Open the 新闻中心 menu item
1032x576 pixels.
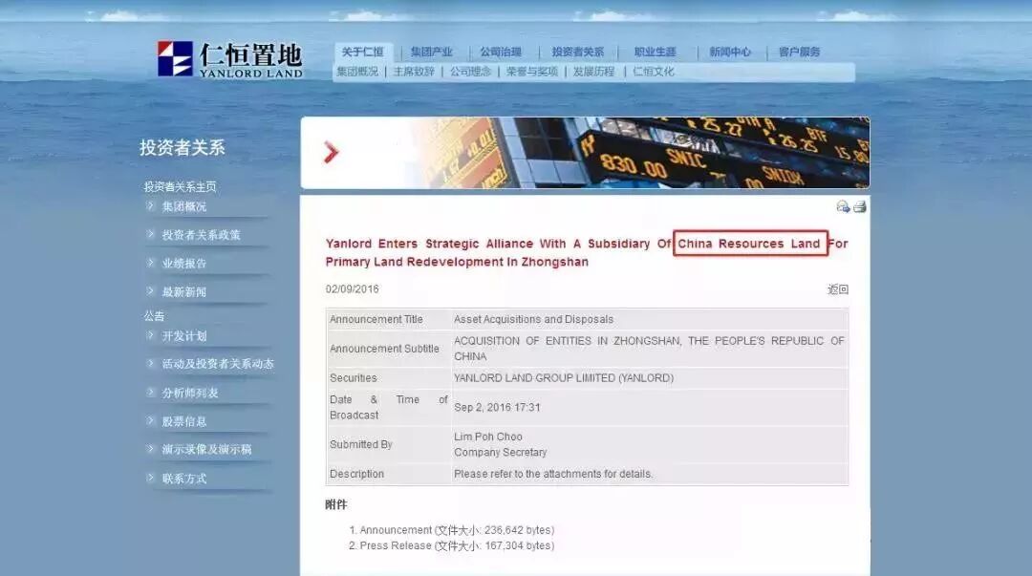pyautogui.click(x=730, y=52)
